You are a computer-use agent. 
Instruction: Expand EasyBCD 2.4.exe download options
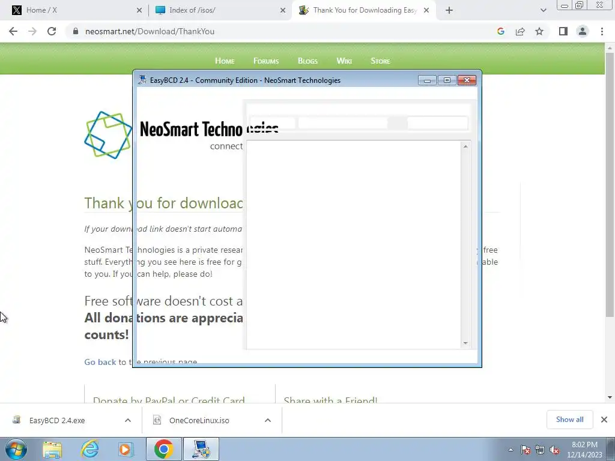(x=128, y=420)
